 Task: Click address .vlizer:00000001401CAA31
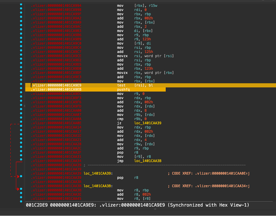pyautogui.click(x=56, y=157)
